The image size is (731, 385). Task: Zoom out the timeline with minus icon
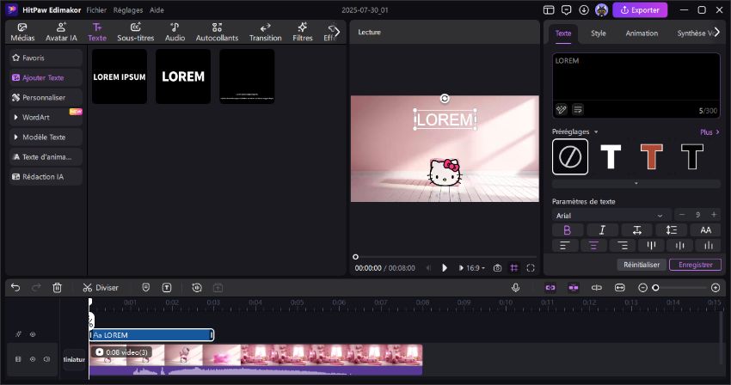642,288
